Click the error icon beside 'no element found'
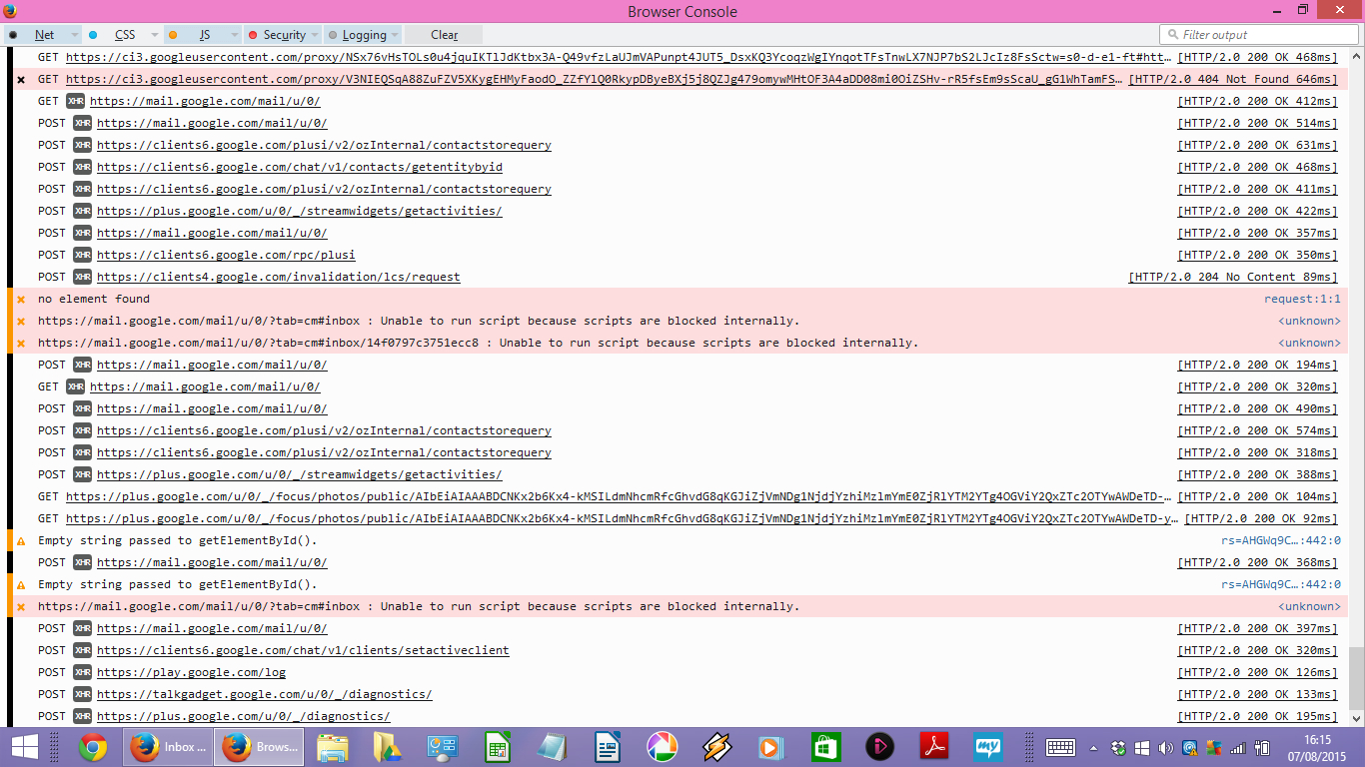Screen dimensions: 1365x767 pyautogui.click(x=21, y=299)
